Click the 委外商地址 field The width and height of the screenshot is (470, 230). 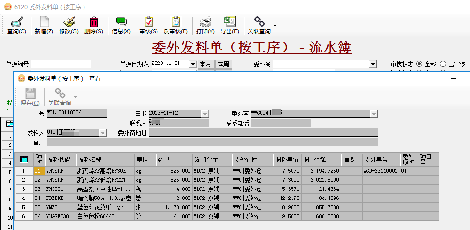click(263, 133)
